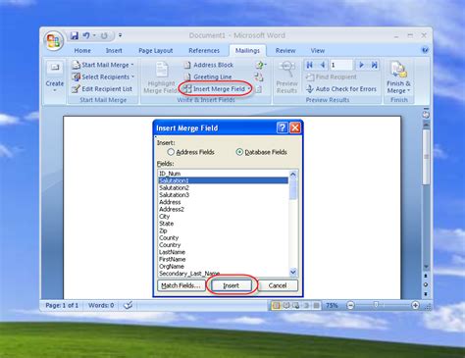Go to the first record
The height and width of the screenshot is (358, 465).
point(309,65)
